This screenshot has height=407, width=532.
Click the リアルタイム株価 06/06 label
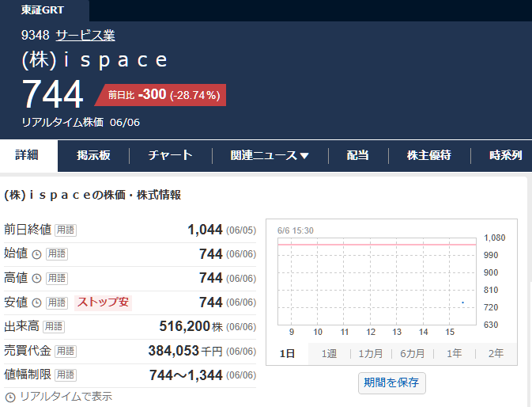pos(81,122)
